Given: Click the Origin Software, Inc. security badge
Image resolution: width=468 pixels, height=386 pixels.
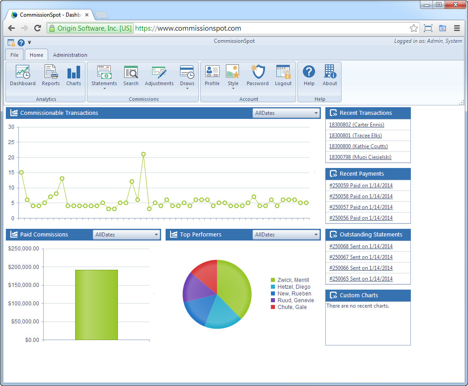Looking at the screenshot, I should click(x=90, y=28).
